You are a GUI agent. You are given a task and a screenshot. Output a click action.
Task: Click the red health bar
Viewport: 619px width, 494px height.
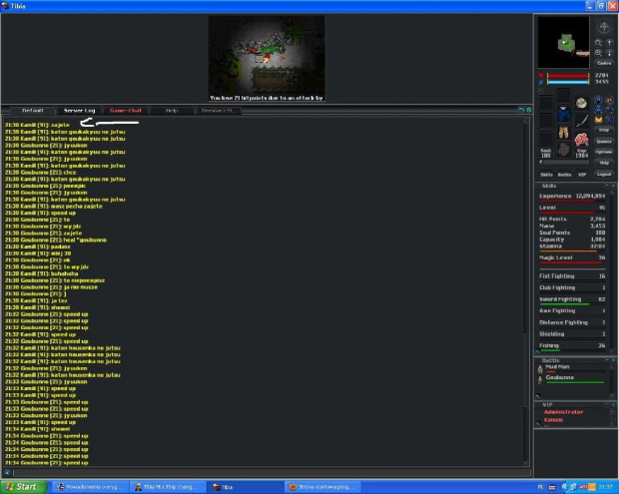tap(568, 76)
